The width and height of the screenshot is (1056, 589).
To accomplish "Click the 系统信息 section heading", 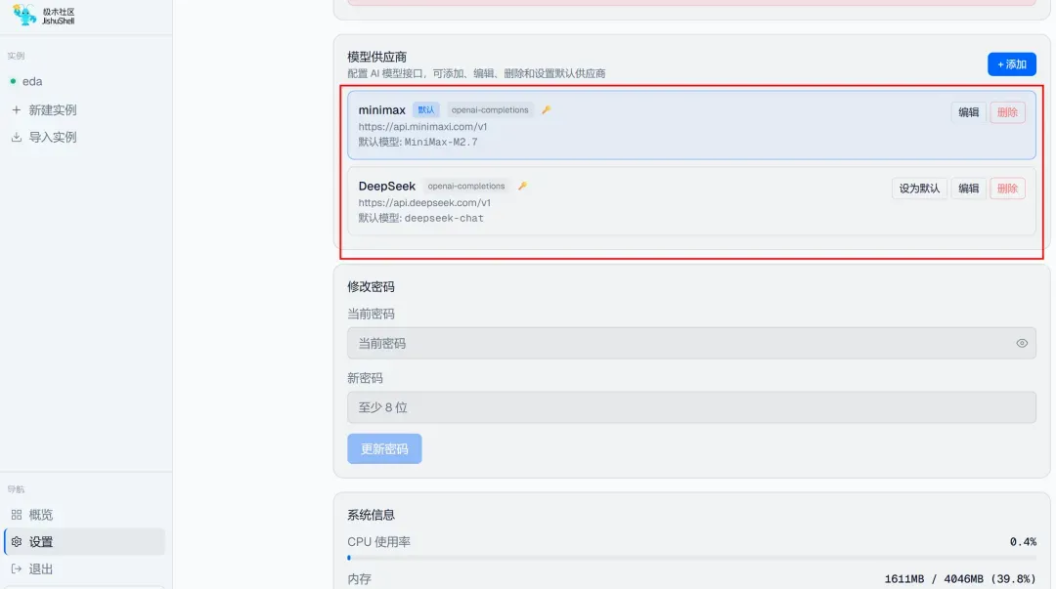I will click(371, 515).
